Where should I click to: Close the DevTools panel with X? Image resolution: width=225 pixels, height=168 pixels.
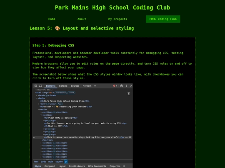pos(131,86)
